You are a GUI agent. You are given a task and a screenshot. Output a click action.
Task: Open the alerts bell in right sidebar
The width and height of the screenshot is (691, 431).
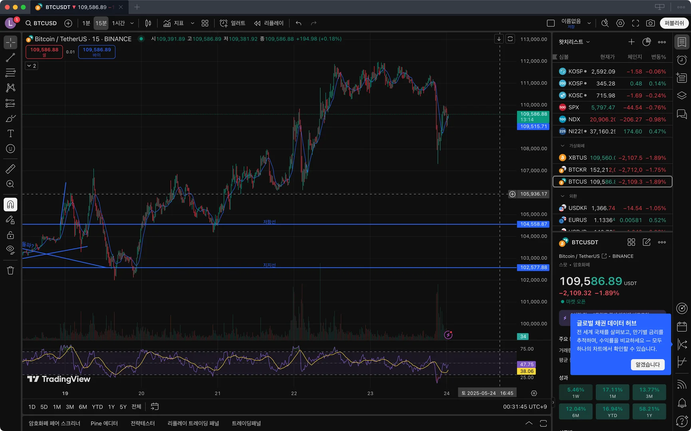[682, 403]
